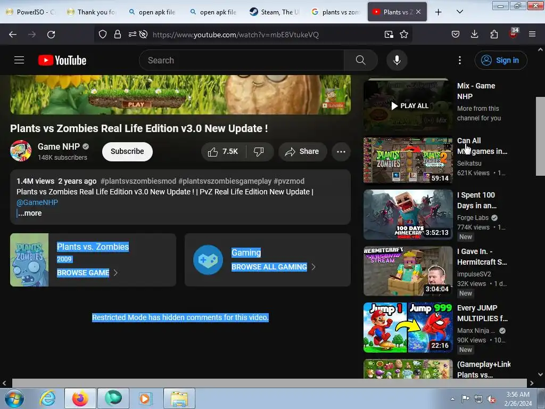This screenshot has height=409, width=545.
Task: Open Plants vs. Zombies game cover thumbnail
Action: pos(29,260)
